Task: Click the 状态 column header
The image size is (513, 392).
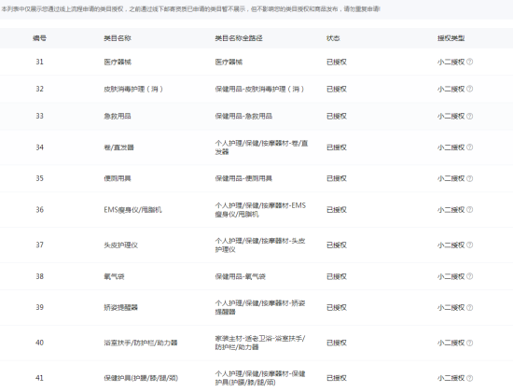Action: click(x=333, y=38)
